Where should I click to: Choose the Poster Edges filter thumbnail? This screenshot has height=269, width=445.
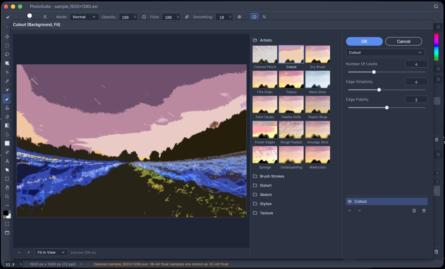click(x=265, y=130)
